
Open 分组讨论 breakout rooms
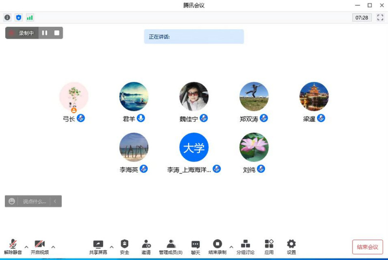tap(246, 247)
